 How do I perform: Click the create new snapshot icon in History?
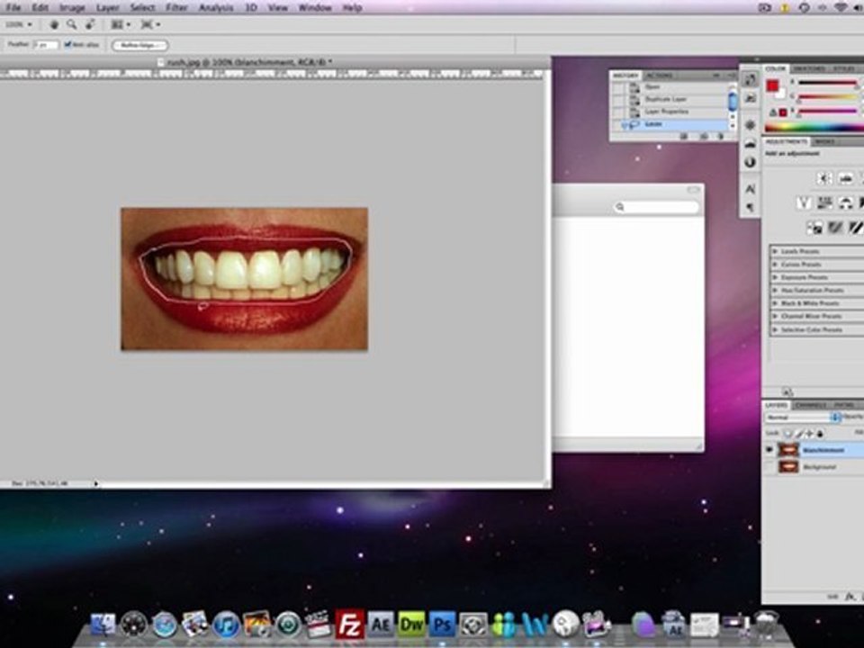[x=704, y=136]
